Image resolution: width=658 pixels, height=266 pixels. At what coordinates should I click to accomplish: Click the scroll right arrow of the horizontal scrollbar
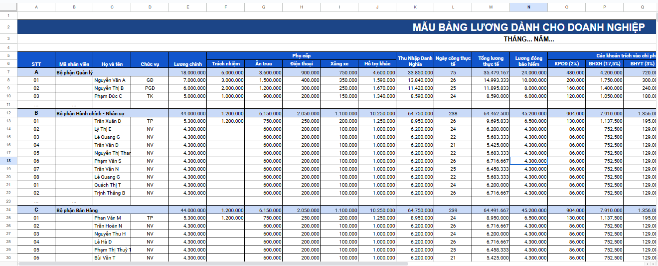pyautogui.click(x=653, y=264)
